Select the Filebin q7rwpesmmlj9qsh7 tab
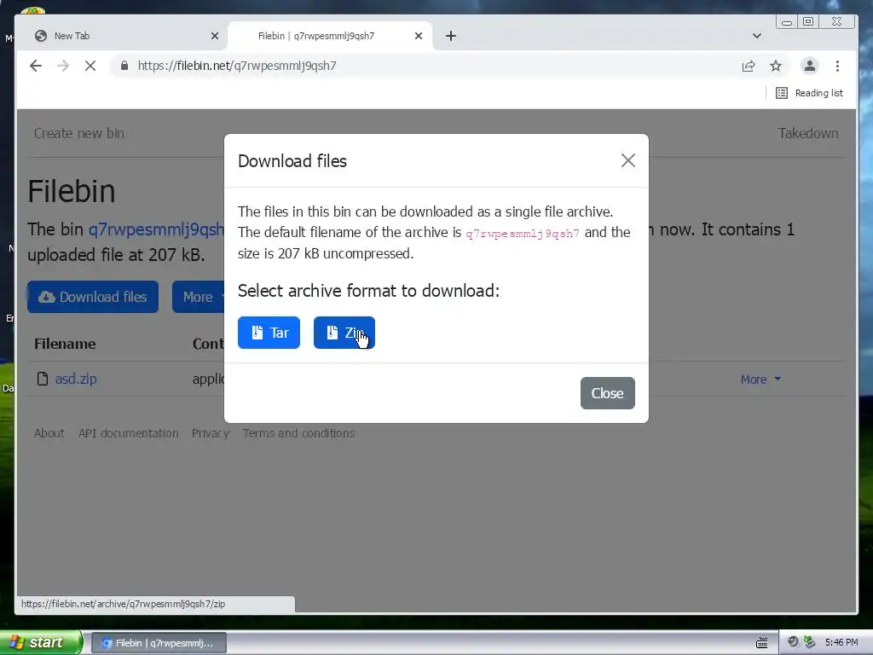This screenshot has height=655, width=873. pos(330,36)
